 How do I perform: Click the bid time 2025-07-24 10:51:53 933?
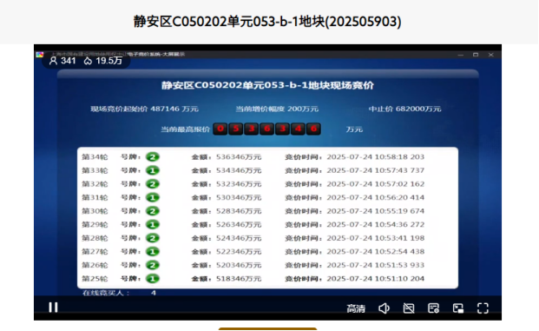pyautogui.click(x=375, y=265)
